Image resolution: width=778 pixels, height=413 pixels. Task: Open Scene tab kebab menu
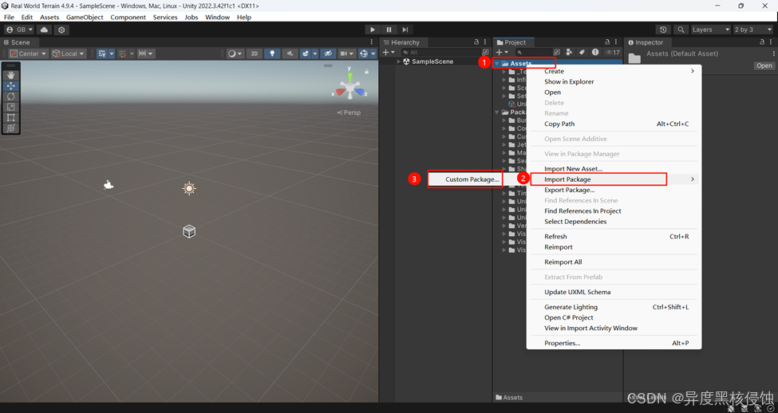(x=372, y=42)
